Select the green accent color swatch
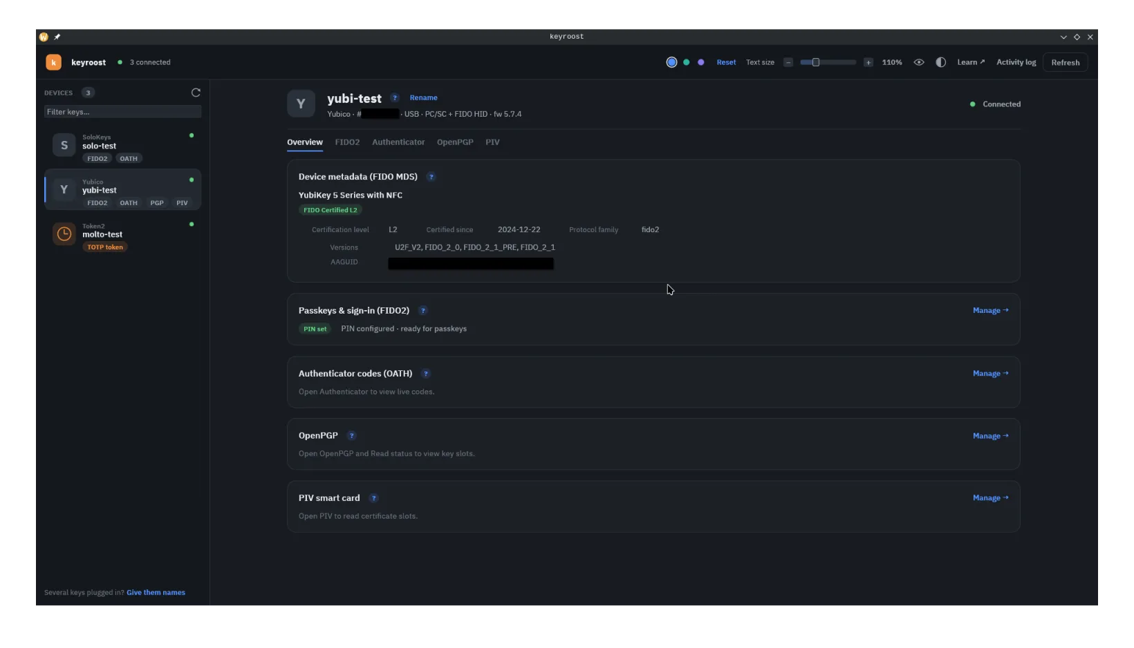This screenshot has height=648, width=1134. (x=686, y=62)
